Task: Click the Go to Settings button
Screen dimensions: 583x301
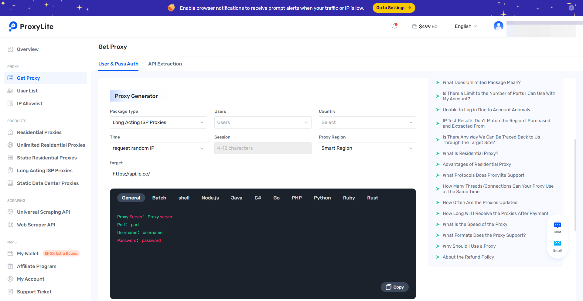Action: [x=394, y=8]
